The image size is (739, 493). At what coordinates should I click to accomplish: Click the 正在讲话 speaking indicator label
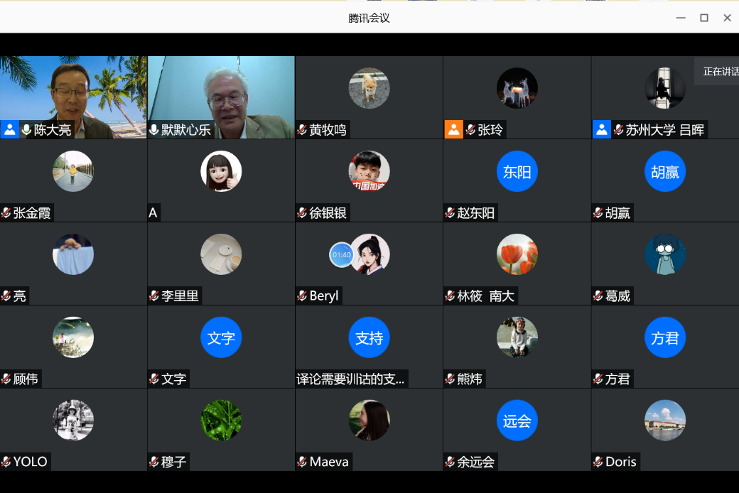719,72
